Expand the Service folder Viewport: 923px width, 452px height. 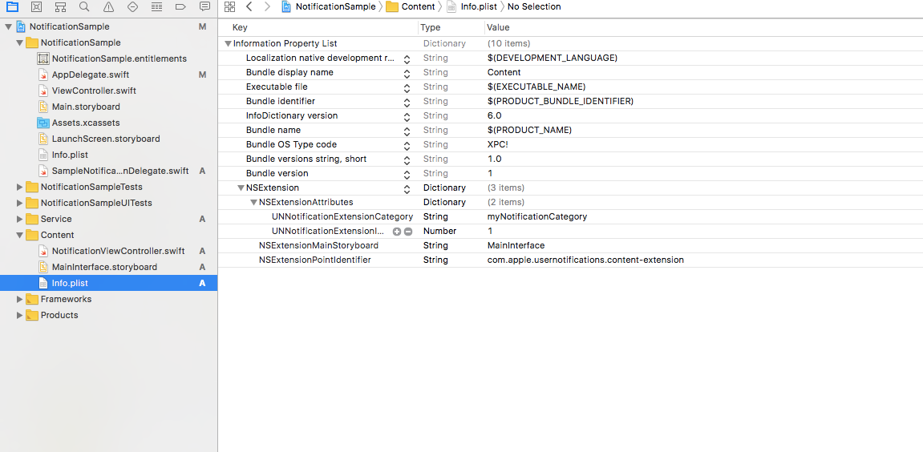tap(19, 219)
